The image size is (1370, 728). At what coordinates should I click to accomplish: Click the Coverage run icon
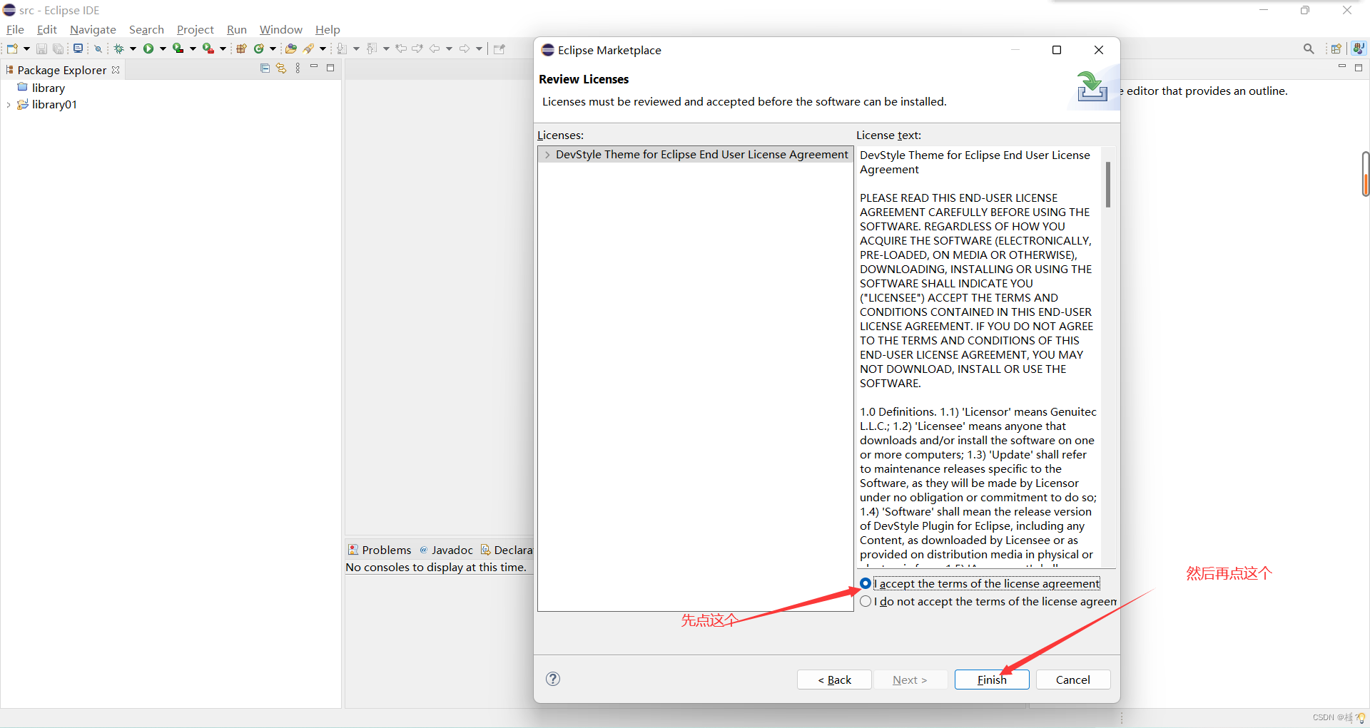(178, 48)
